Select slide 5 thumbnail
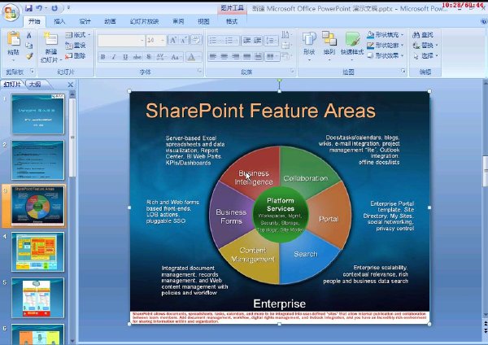 pyautogui.click(x=38, y=298)
